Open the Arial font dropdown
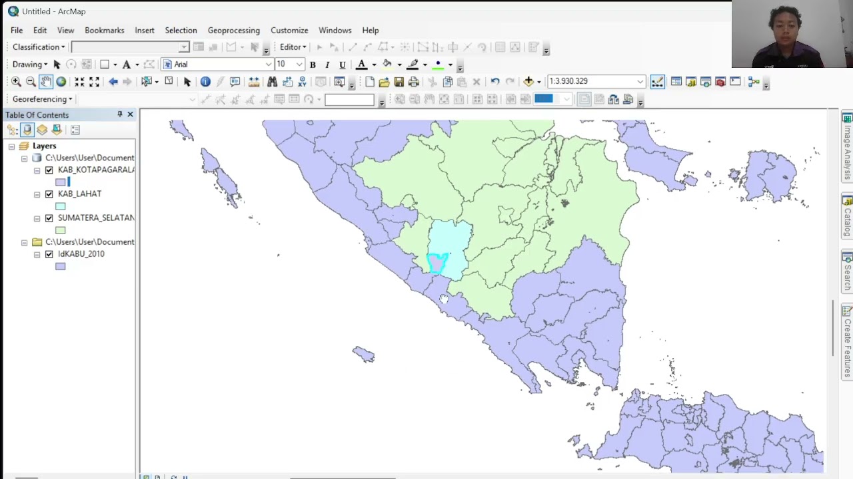This screenshot has width=853, height=479. [x=269, y=65]
